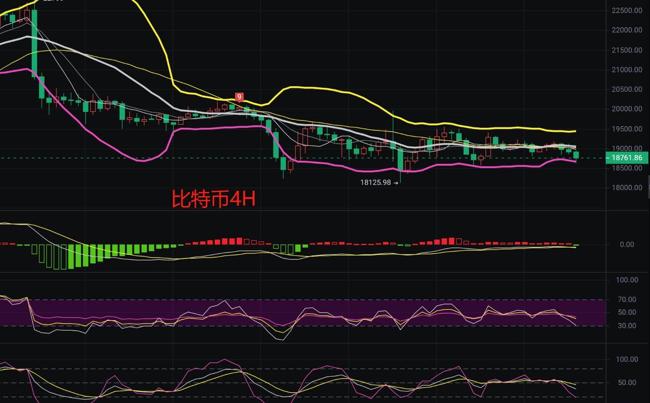This screenshot has width=650, height=403.
Task: Click the 21000.00 price axis label
Action: 627,70
